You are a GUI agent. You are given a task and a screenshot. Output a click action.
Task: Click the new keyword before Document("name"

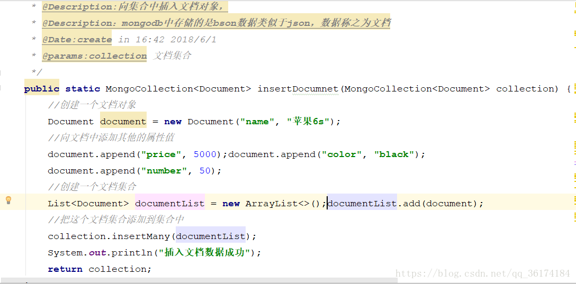tap(173, 122)
